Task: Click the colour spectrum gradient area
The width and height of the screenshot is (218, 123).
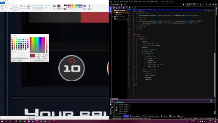Action: point(37,45)
